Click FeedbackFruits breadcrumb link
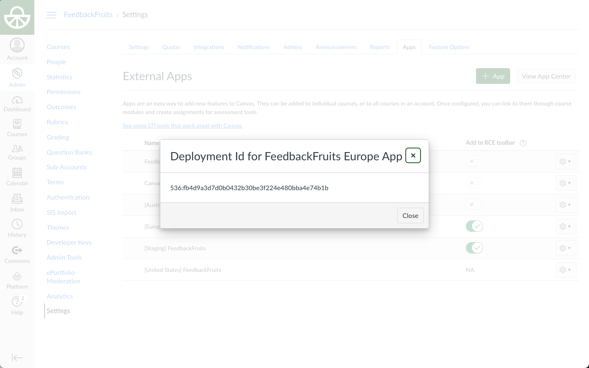 coord(88,15)
